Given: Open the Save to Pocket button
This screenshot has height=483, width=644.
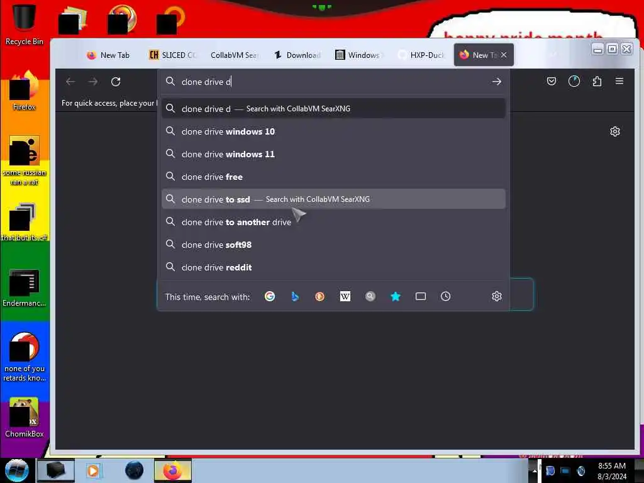Looking at the screenshot, I should [x=551, y=81].
